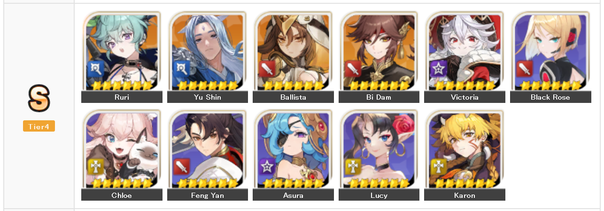
Task: Open Ruri's character portrait
Action: tap(122, 51)
